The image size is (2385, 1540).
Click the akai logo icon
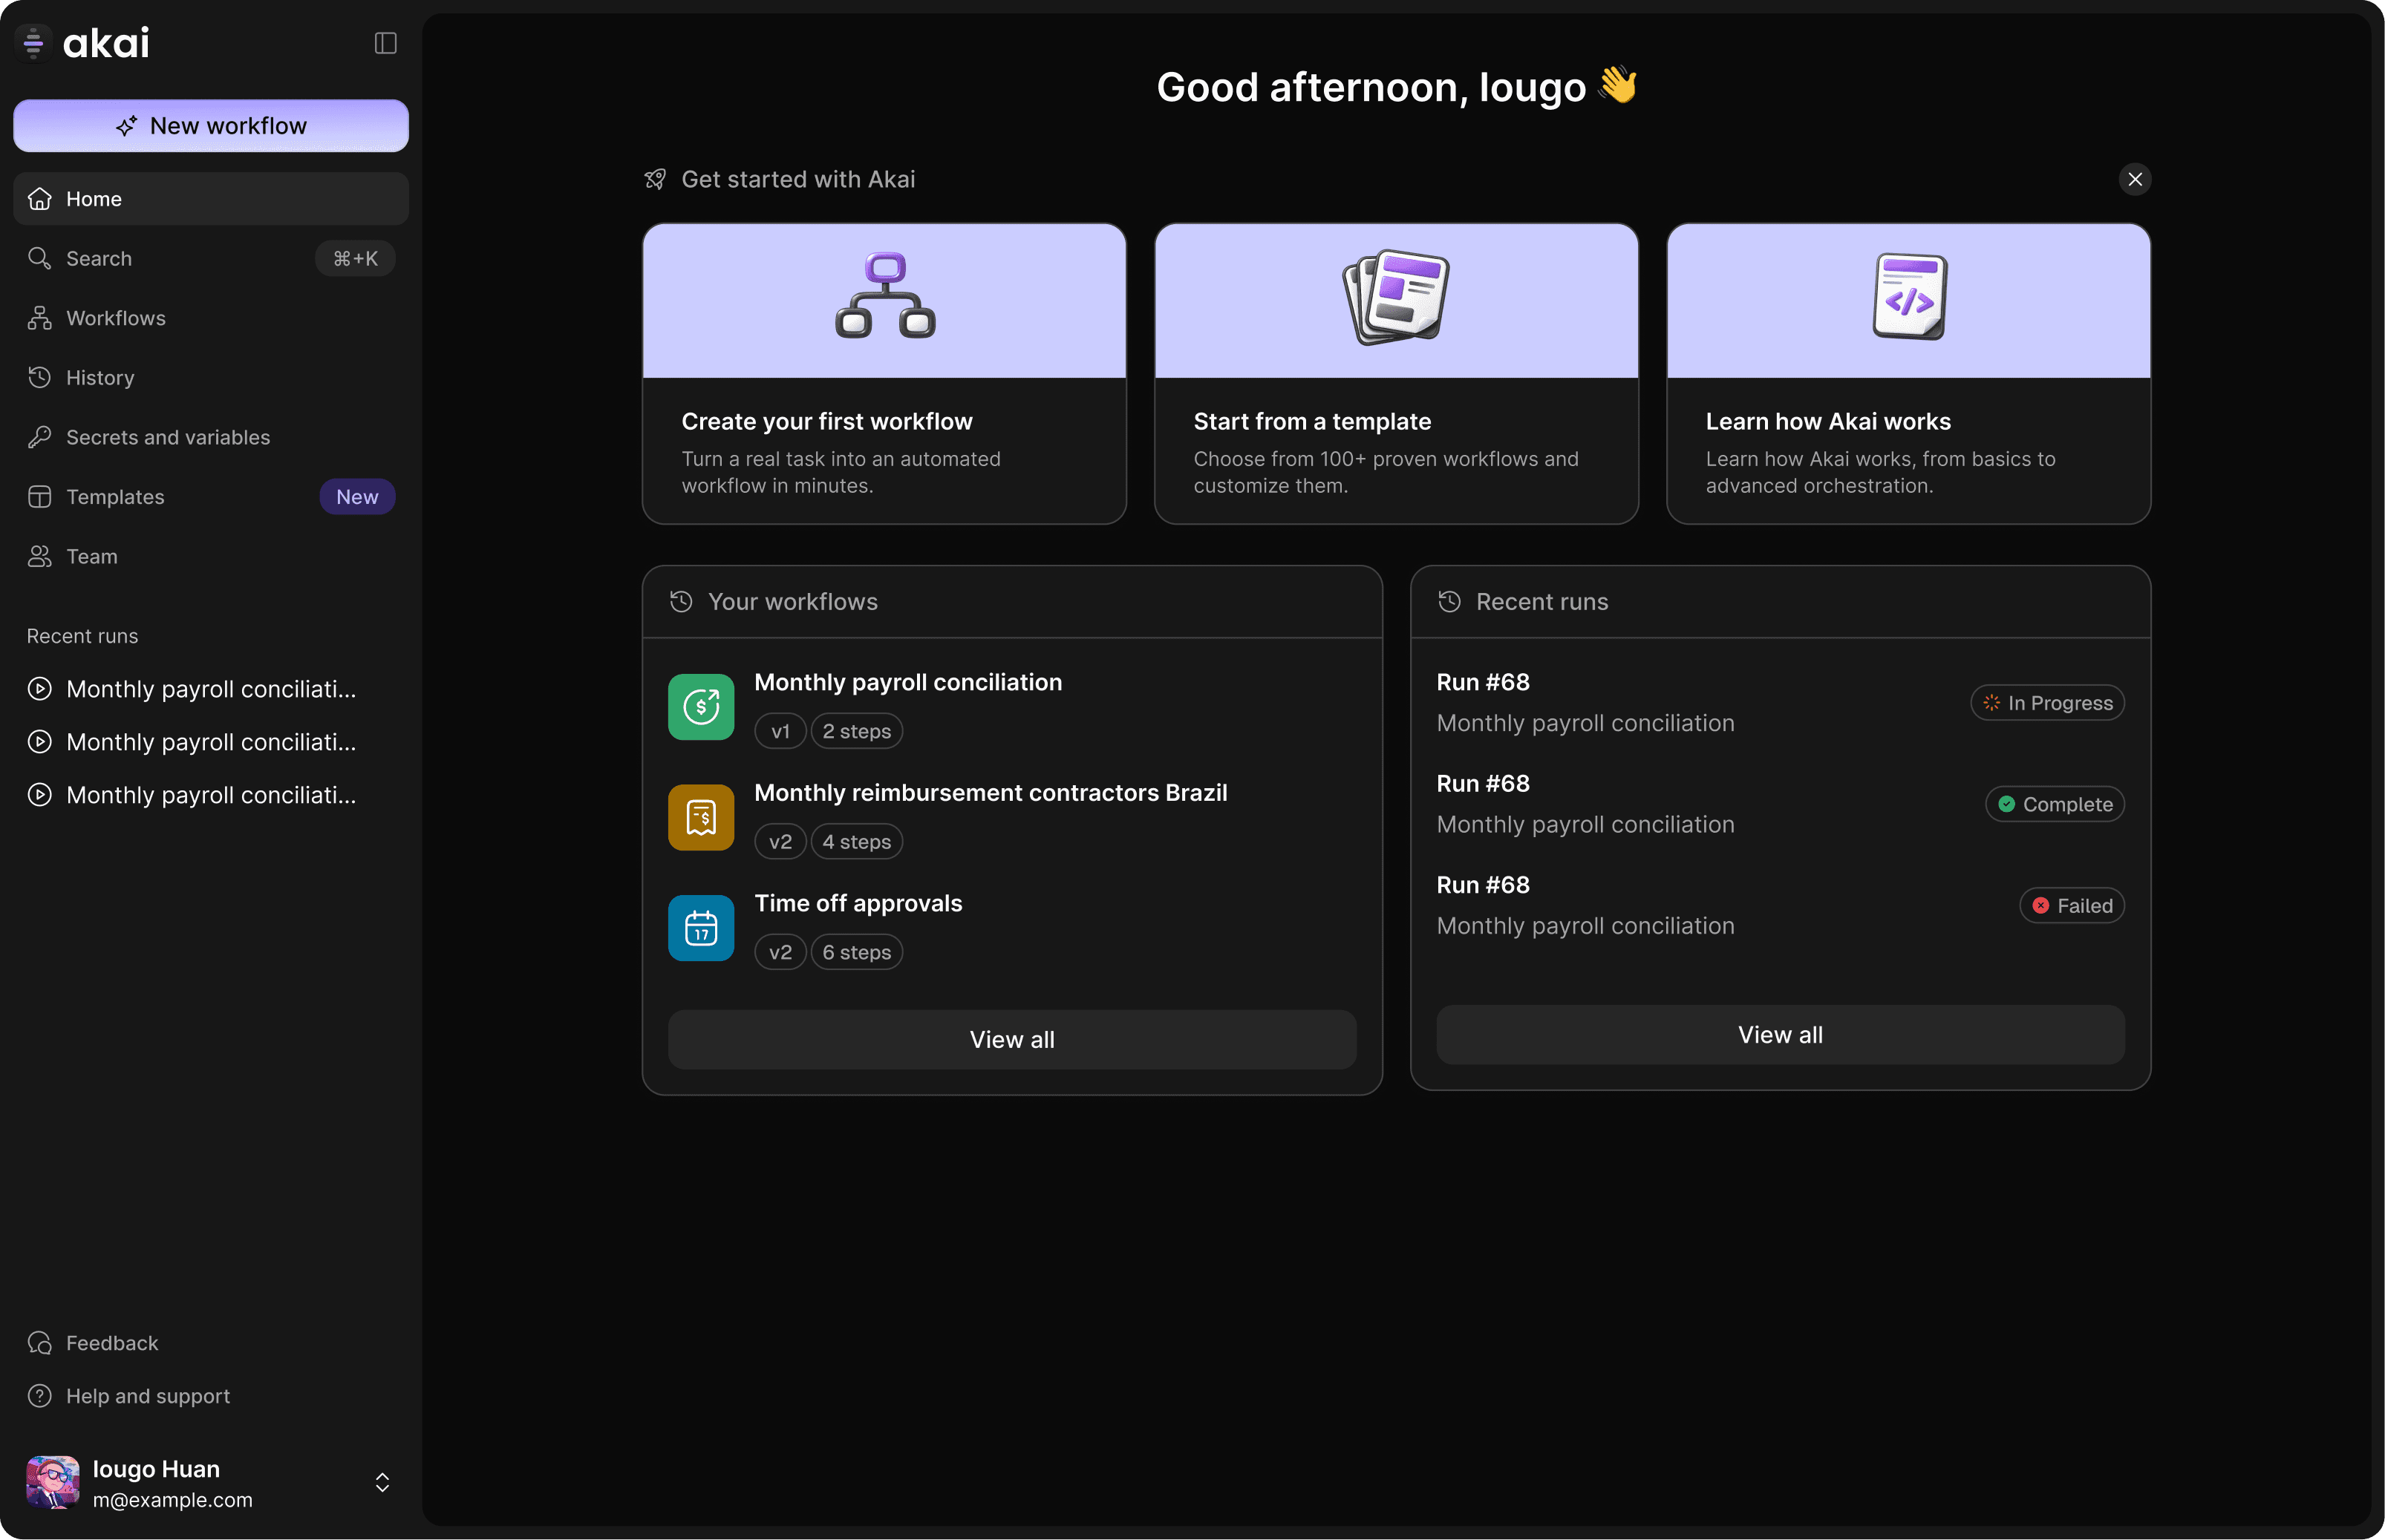33,43
